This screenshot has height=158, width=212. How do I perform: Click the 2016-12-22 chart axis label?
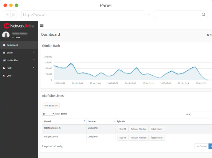point(201,83)
